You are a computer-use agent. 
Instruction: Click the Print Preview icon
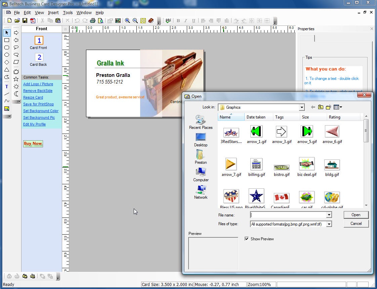(x=100, y=21)
